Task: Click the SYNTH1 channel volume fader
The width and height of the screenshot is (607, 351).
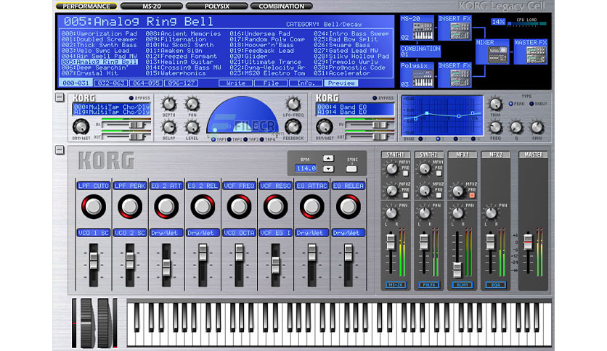Action: coord(391,241)
